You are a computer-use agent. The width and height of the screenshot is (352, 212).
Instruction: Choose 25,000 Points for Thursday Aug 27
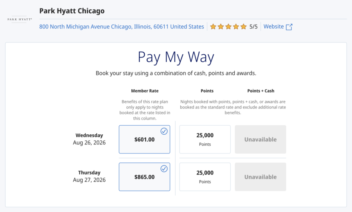pos(205,177)
